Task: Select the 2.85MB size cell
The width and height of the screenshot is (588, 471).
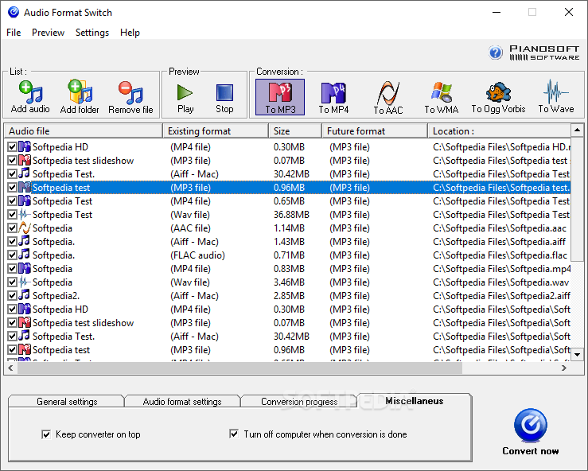Action: [289, 295]
